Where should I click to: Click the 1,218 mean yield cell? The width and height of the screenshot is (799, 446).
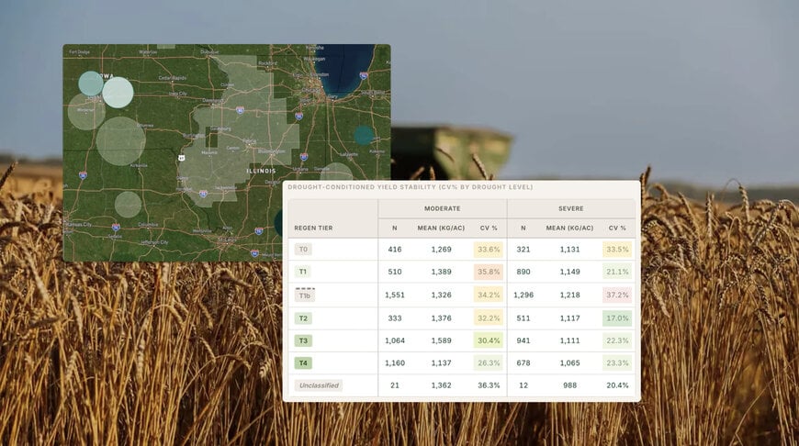(569, 295)
